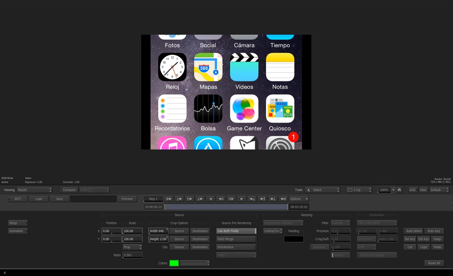Click the Precision 5.25 value field
The image size is (453, 276).
pyautogui.click(x=340, y=231)
